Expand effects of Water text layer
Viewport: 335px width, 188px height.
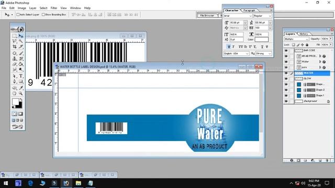pyautogui.click(x=320, y=62)
